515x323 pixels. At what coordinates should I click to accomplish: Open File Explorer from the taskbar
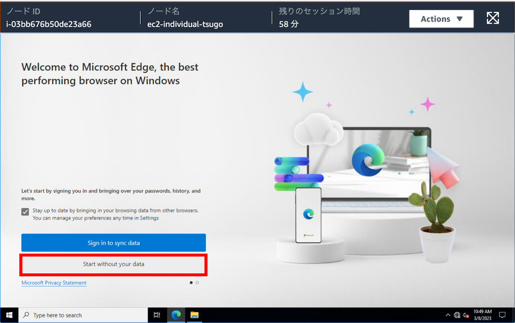pyautogui.click(x=194, y=315)
